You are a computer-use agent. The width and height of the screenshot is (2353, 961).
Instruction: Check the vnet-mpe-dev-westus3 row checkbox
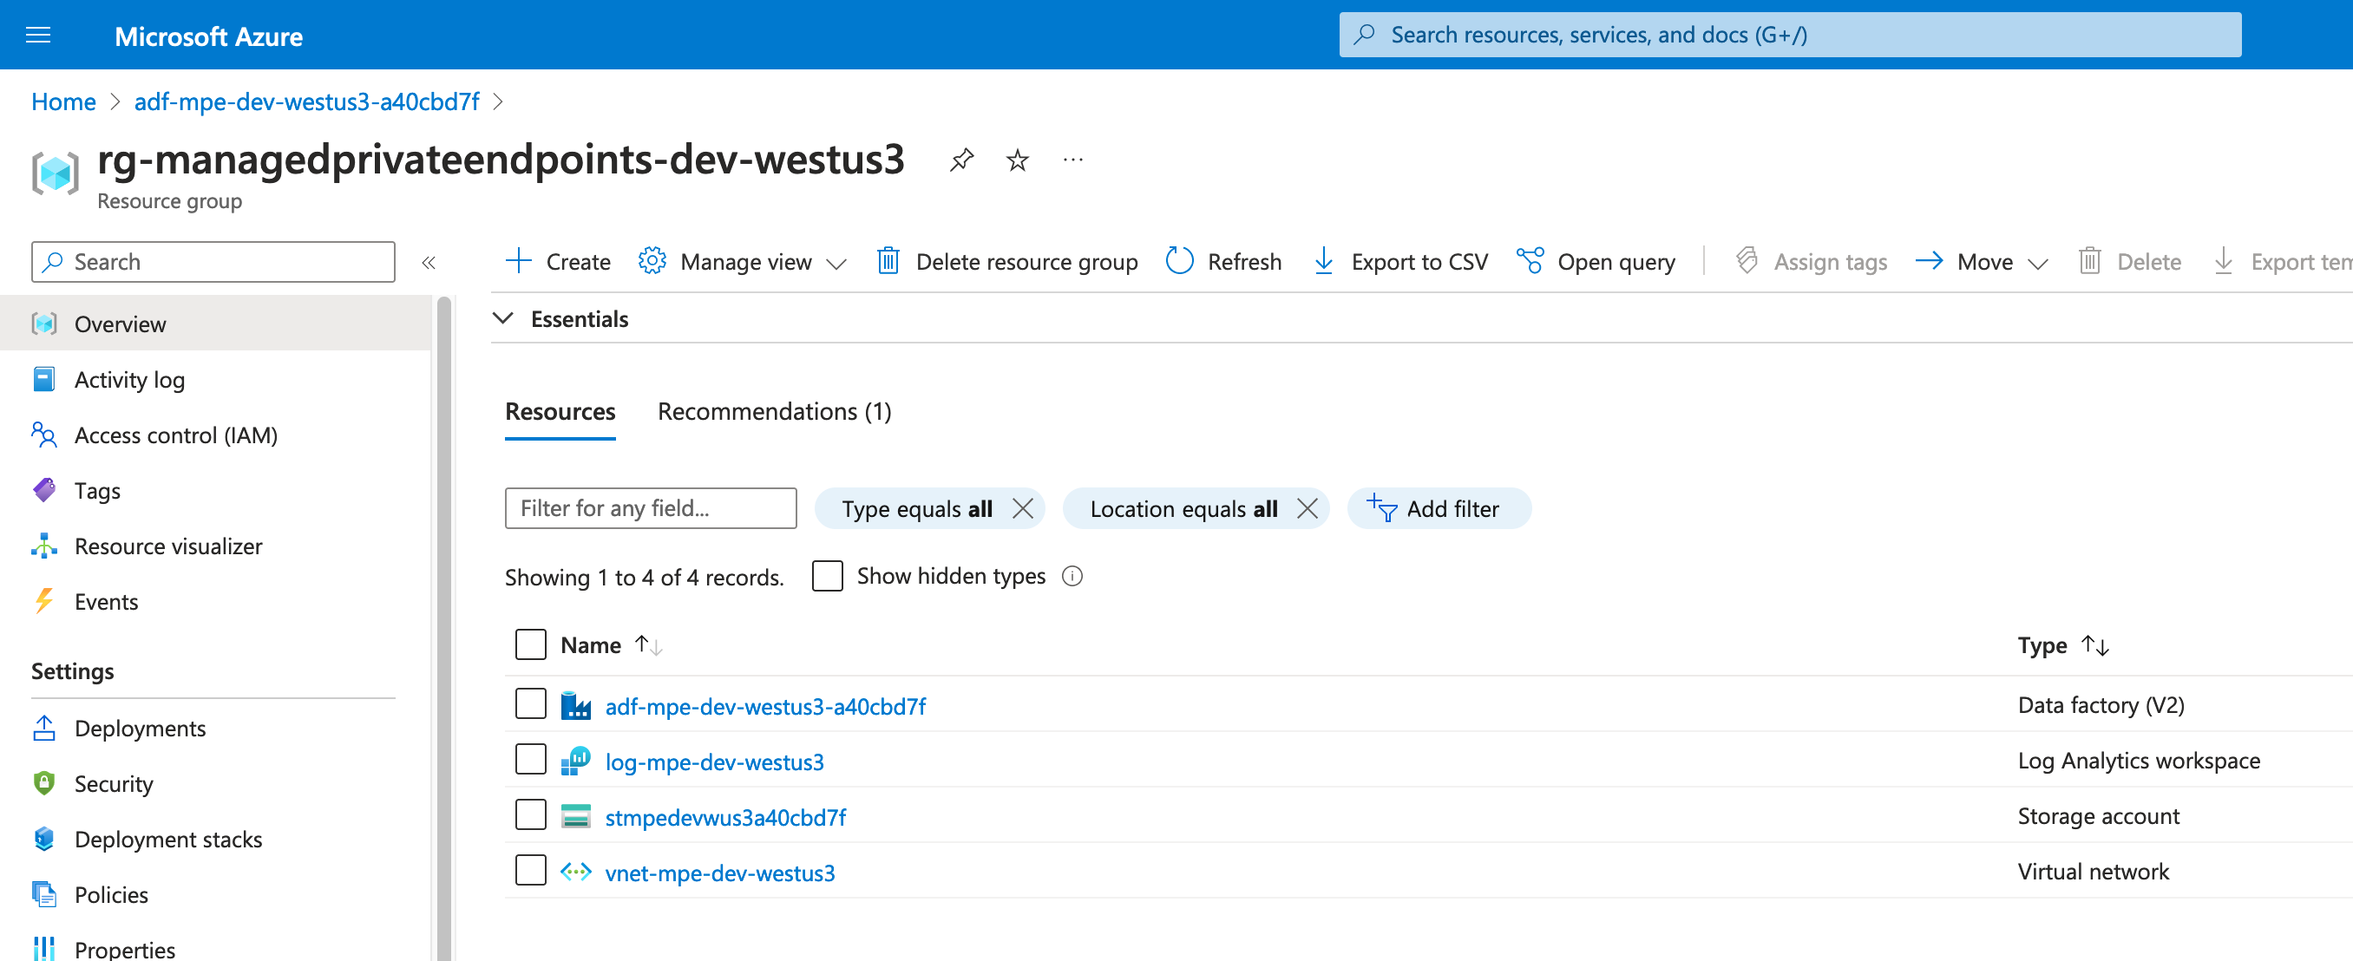[531, 871]
